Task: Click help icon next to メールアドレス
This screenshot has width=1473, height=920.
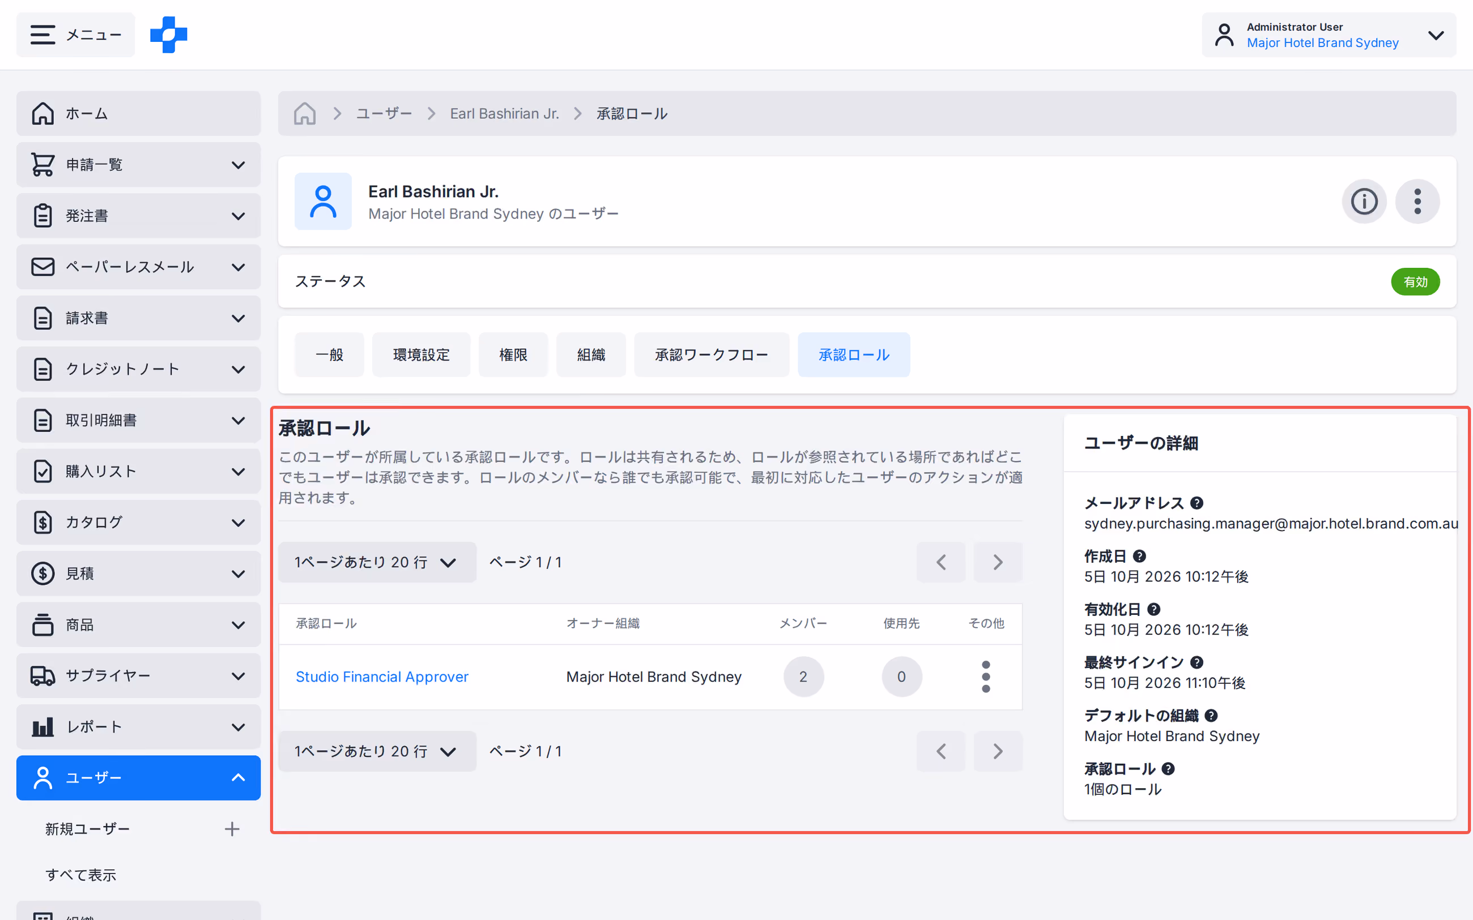Action: 1197,503
